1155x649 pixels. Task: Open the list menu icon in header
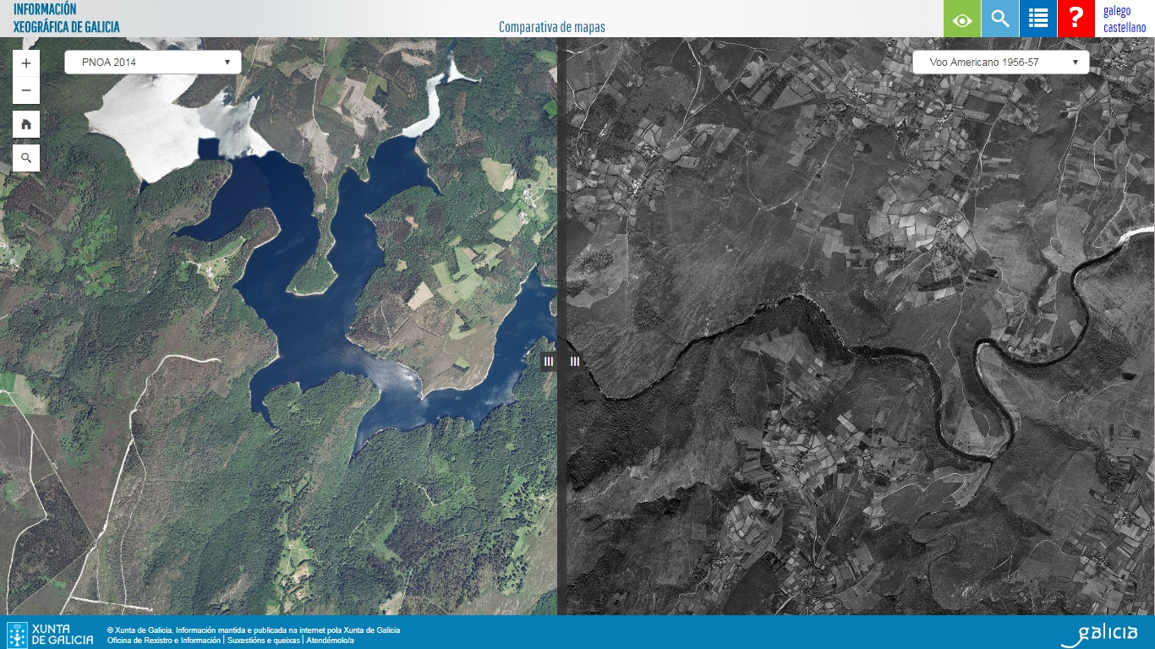(1038, 19)
